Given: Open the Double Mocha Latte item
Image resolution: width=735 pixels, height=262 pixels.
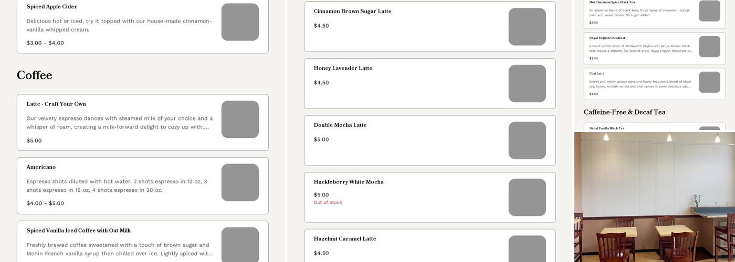Looking at the screenshot, I should (340, 125).
